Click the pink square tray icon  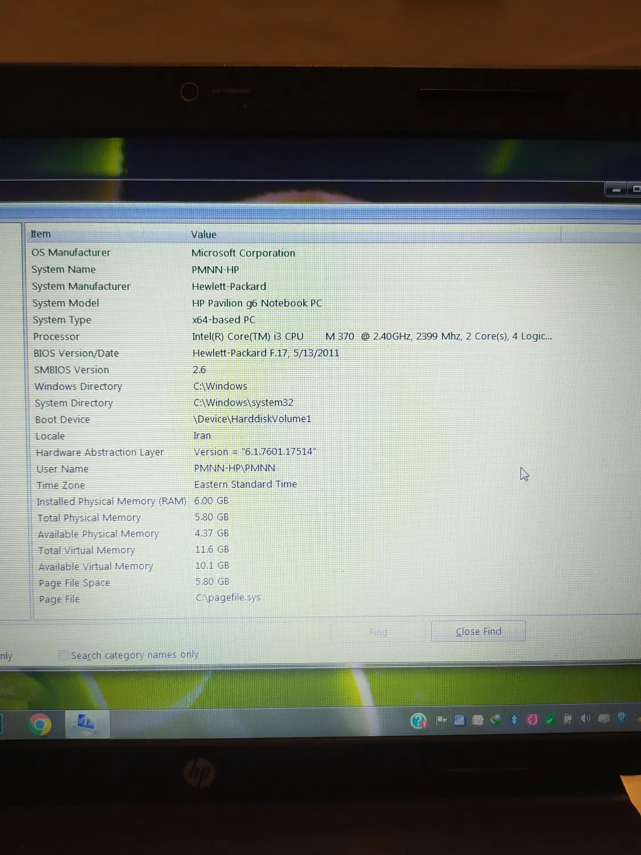[532, 719]
